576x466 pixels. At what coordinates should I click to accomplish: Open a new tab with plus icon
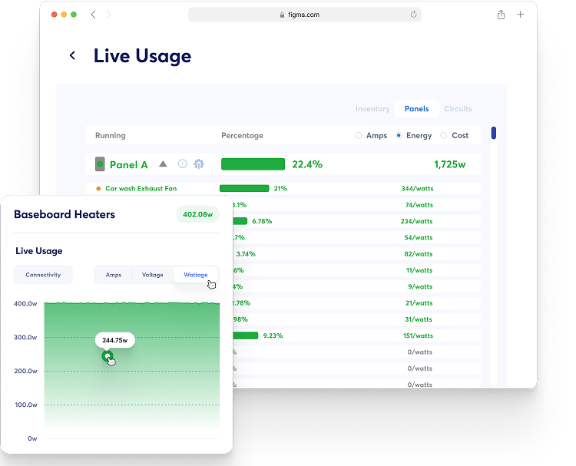pos(521,15)
